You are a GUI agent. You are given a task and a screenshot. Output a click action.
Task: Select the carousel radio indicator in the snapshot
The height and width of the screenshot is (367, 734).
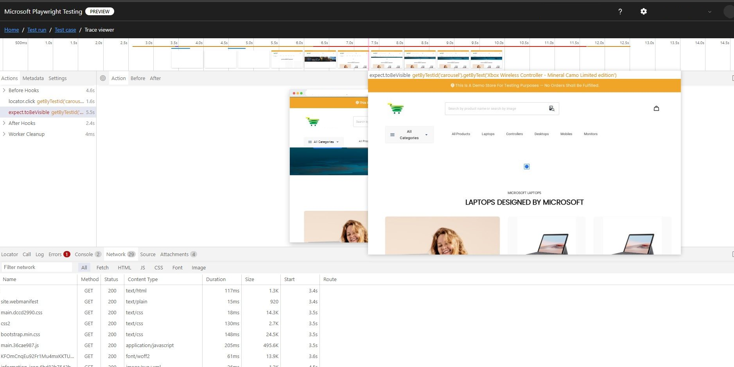click(526, 166)
